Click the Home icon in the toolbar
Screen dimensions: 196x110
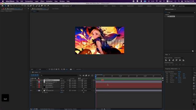[x=2, y=6]
